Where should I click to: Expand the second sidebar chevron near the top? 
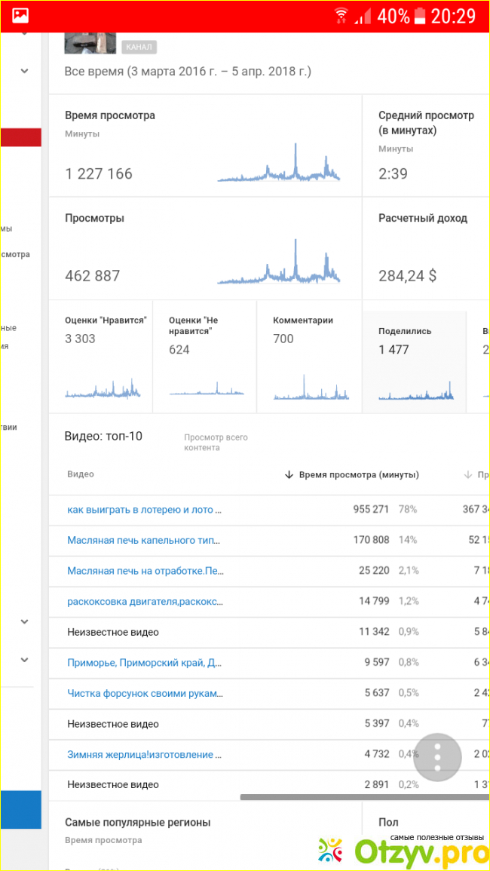24,71
